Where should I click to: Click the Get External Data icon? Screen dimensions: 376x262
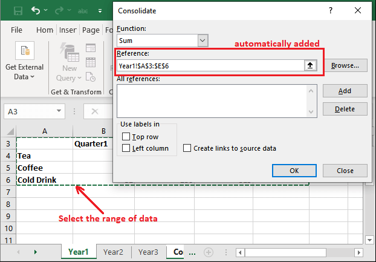click(x=25, y=51)
